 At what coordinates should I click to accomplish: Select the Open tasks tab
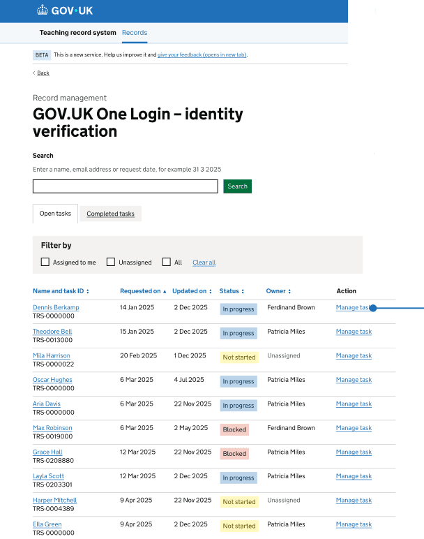[x=55, y=214]
